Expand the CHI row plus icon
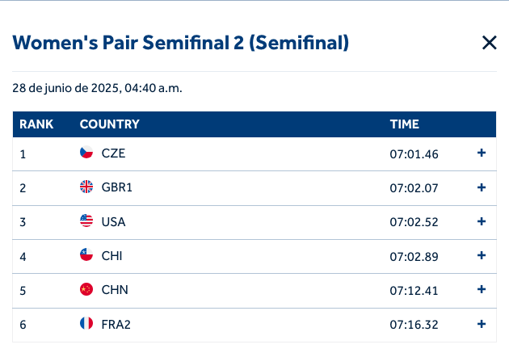This screenshot has height=353, width=509. coord(482,255)
